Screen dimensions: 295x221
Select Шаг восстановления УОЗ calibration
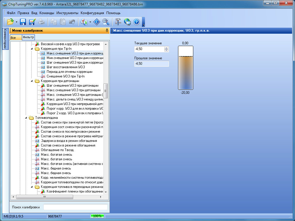pyautogui.click(x=66, y=67)
